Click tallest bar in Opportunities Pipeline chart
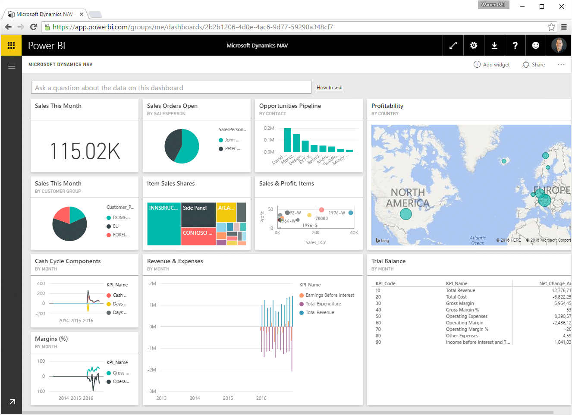 pos(288,140)
